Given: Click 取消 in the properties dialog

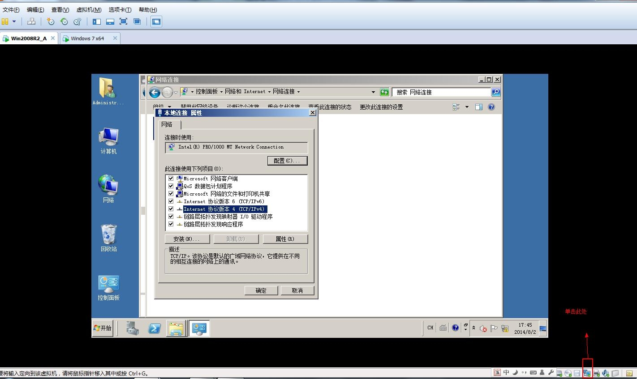Looking at the screenshot, I should tap(297, 290).
